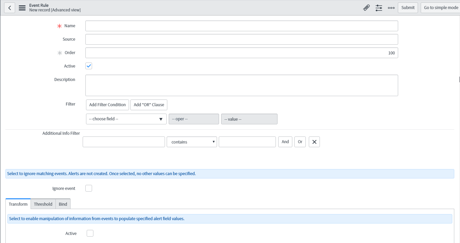Remove the Additional Info Filter row
Viewport: 460px width, 243px height.
(x=314, y=142)
